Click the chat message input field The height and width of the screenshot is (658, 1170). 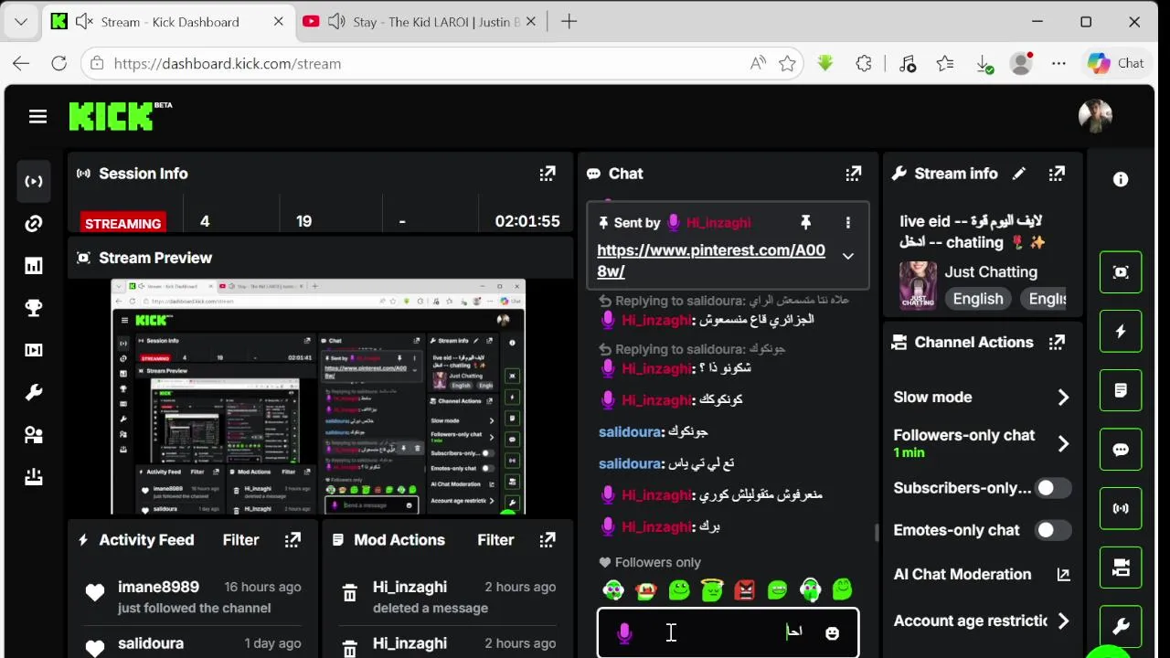pyautogui.click(x=728, y=632)
